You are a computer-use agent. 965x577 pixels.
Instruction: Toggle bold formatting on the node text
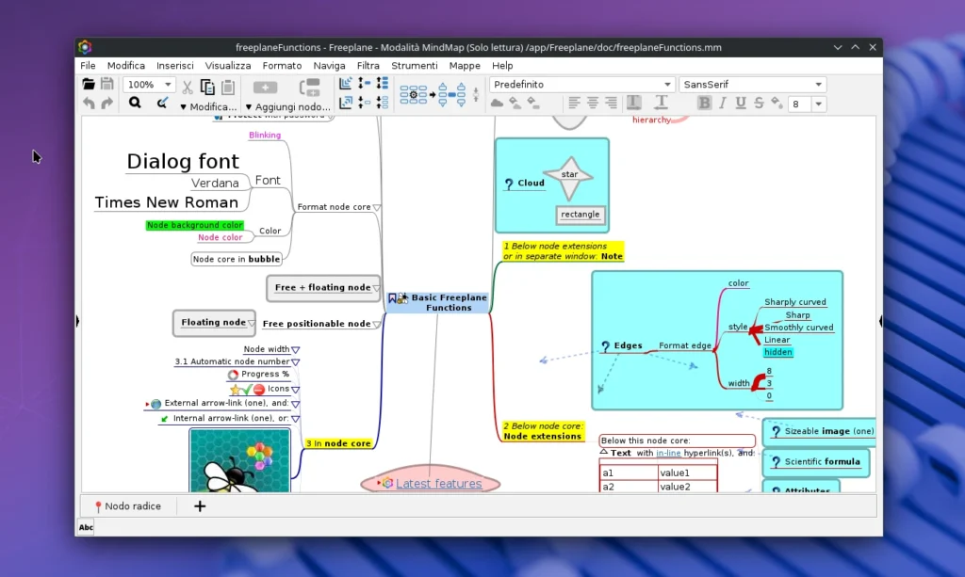(x=704, y=103)
